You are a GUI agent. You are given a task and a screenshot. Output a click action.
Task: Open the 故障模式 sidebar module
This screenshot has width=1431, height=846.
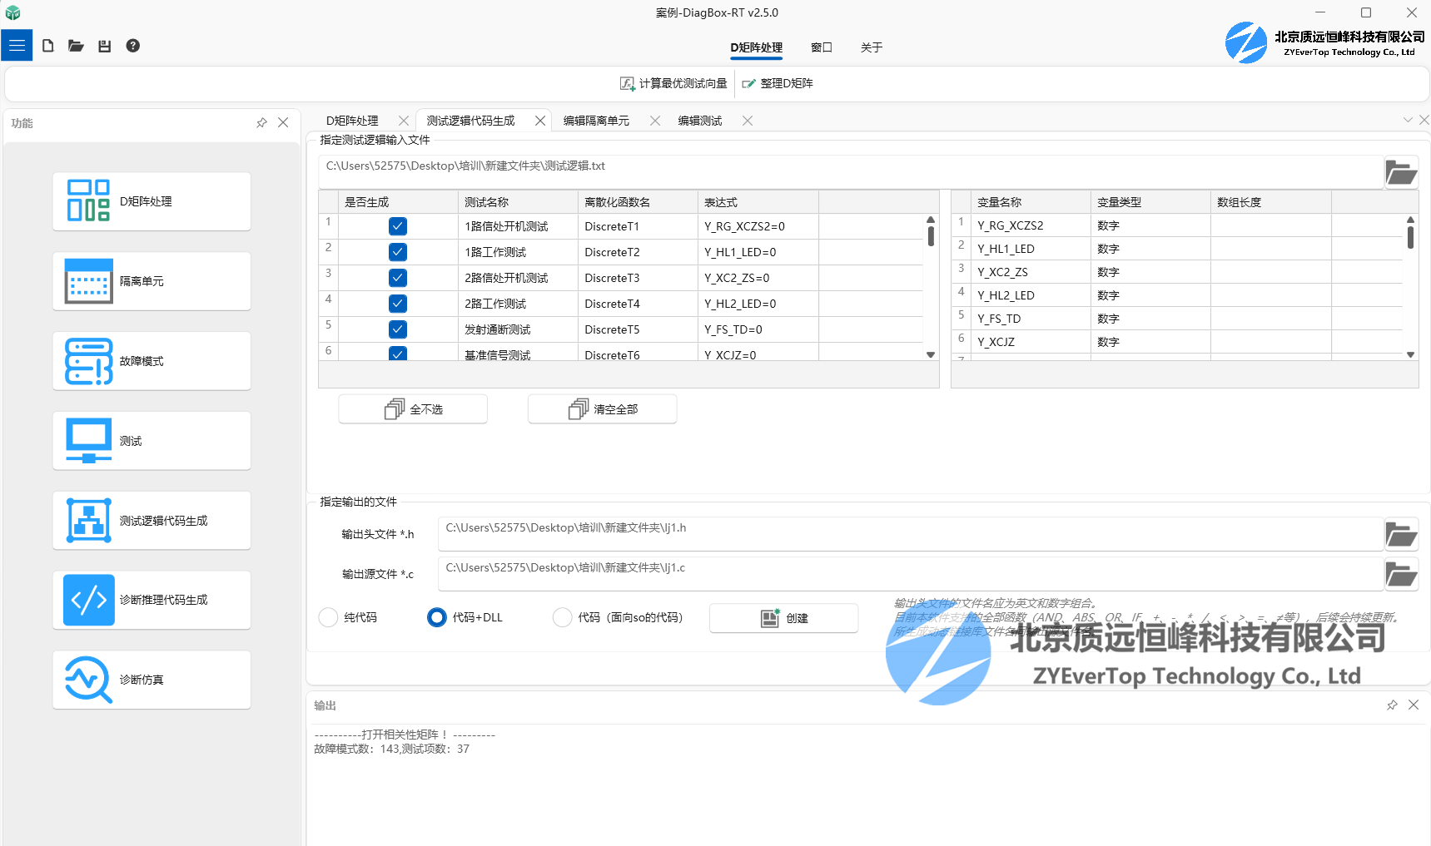pos(152,361)
